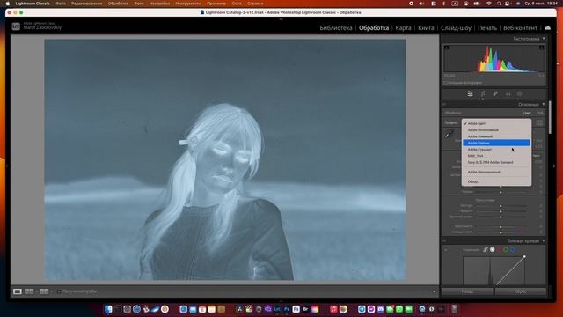Hide the right panel with edge arrow
Screen dimensions: 563x317
pos(554,166)
